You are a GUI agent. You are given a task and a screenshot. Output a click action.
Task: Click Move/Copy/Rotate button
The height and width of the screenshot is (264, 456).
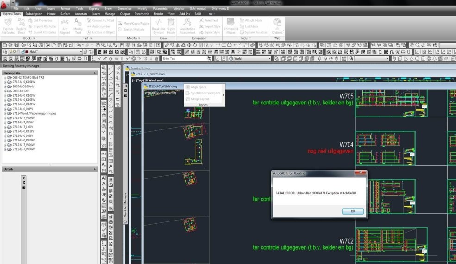[x=133, y=23]
